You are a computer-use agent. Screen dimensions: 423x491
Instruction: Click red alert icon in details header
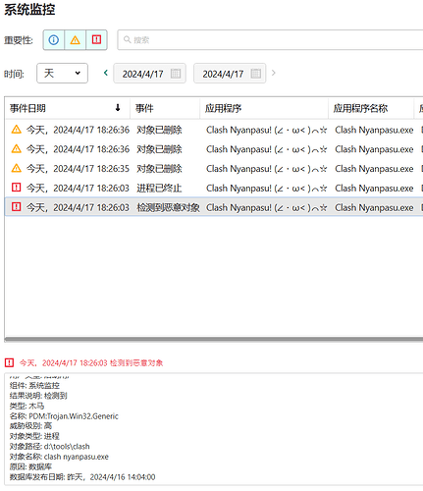(x=10, y=362)
